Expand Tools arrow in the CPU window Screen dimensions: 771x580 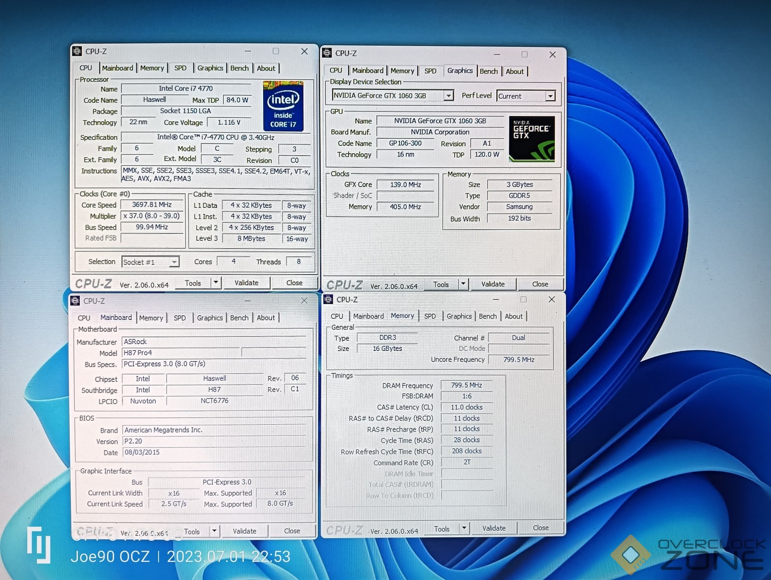[216, 283]
